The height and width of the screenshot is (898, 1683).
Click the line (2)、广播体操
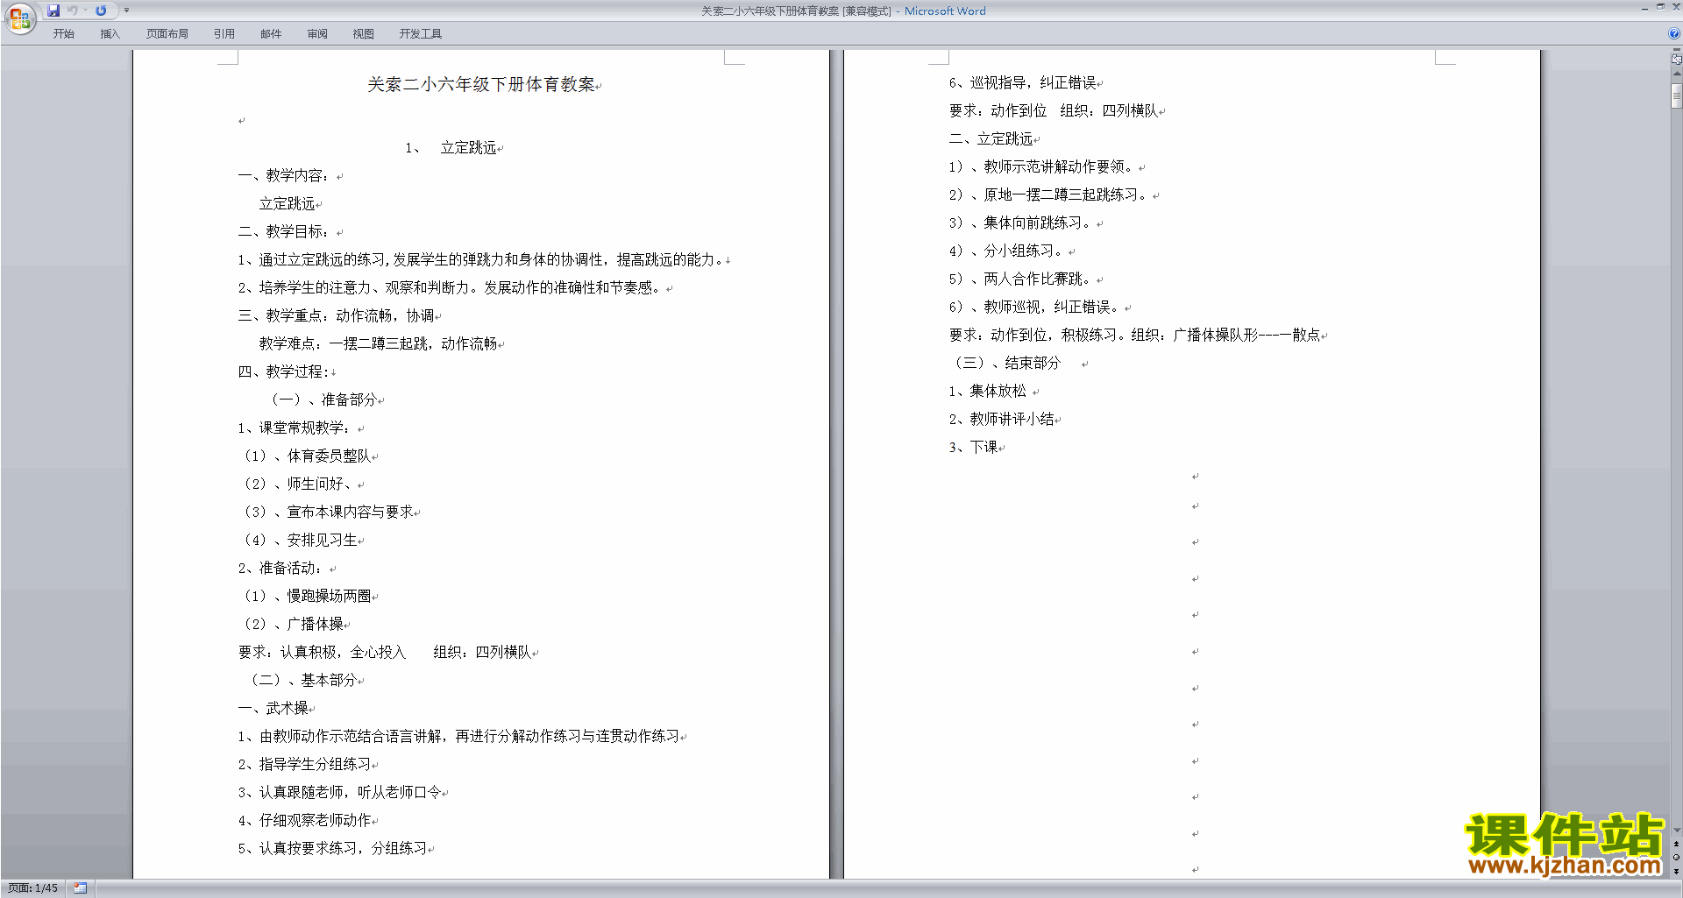[292, 624]
